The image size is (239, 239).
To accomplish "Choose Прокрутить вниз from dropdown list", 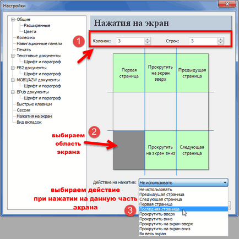I will [183, 219].
